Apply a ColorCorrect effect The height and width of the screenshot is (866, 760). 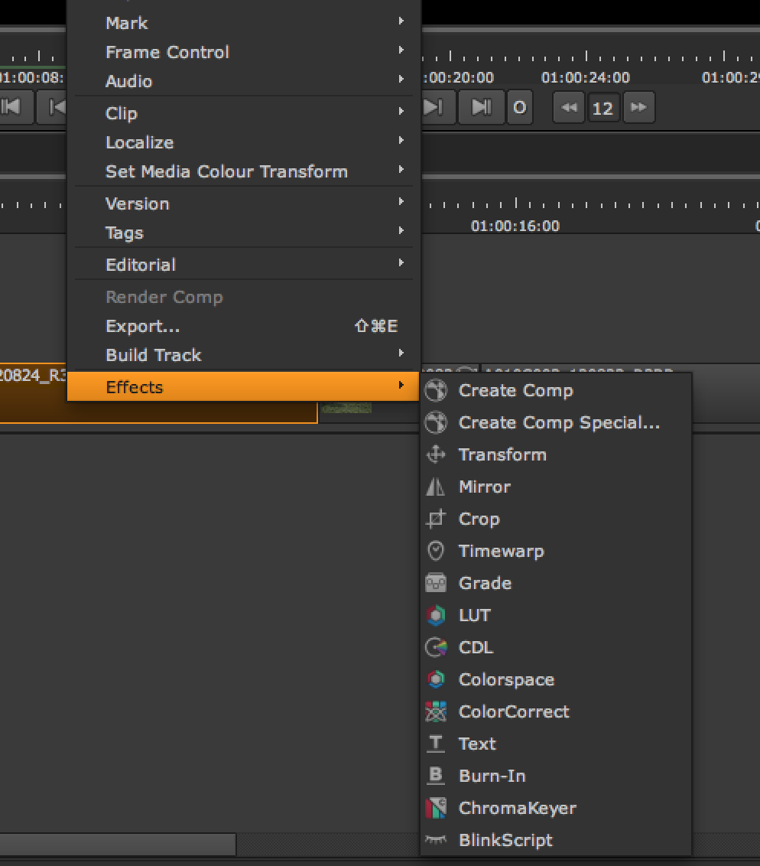(513, 711)
